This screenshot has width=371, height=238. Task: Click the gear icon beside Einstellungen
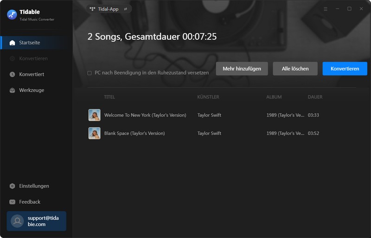click(x=13, y=186)
